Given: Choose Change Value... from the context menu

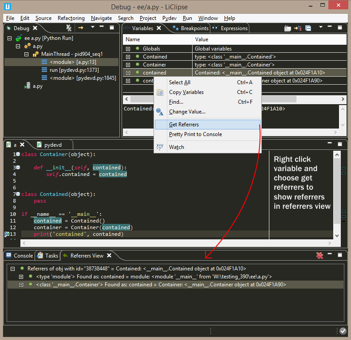Looking at the screenshot, I should tap(208, 112).
